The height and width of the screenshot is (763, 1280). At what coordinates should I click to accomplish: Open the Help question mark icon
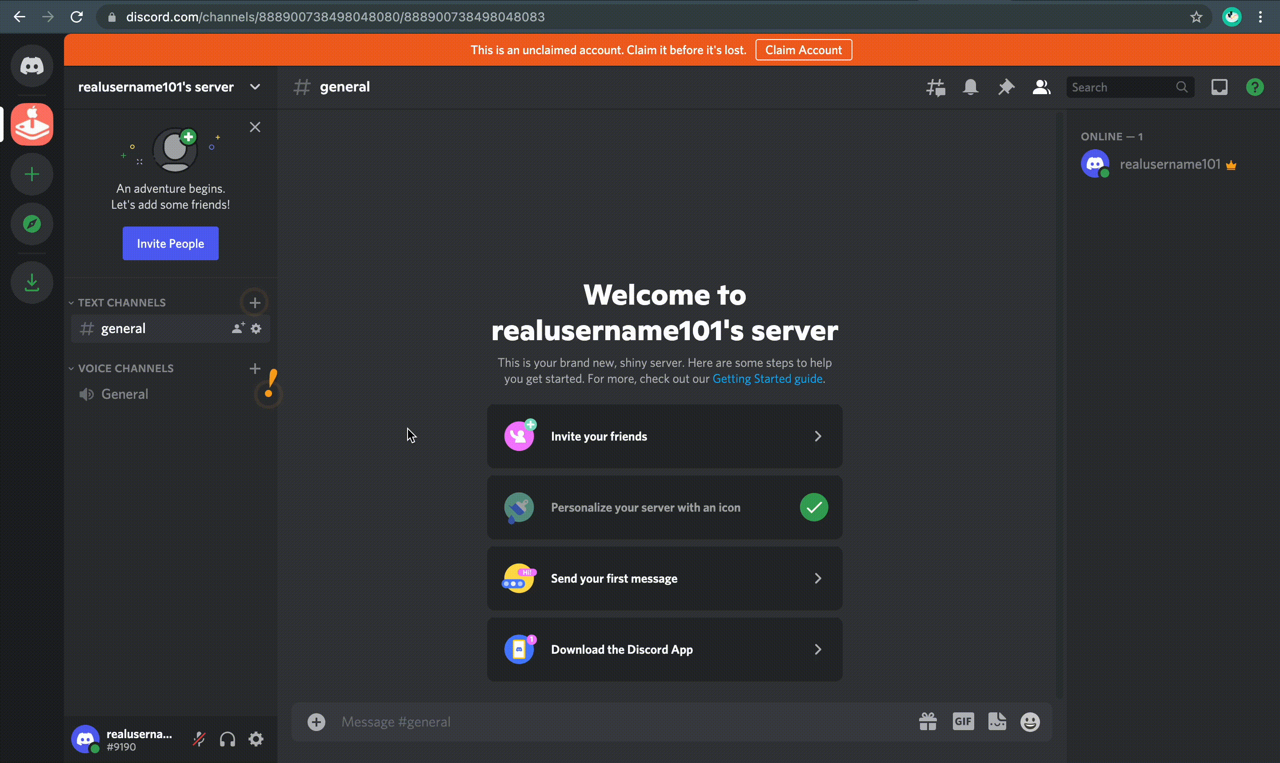[1255, 87]
